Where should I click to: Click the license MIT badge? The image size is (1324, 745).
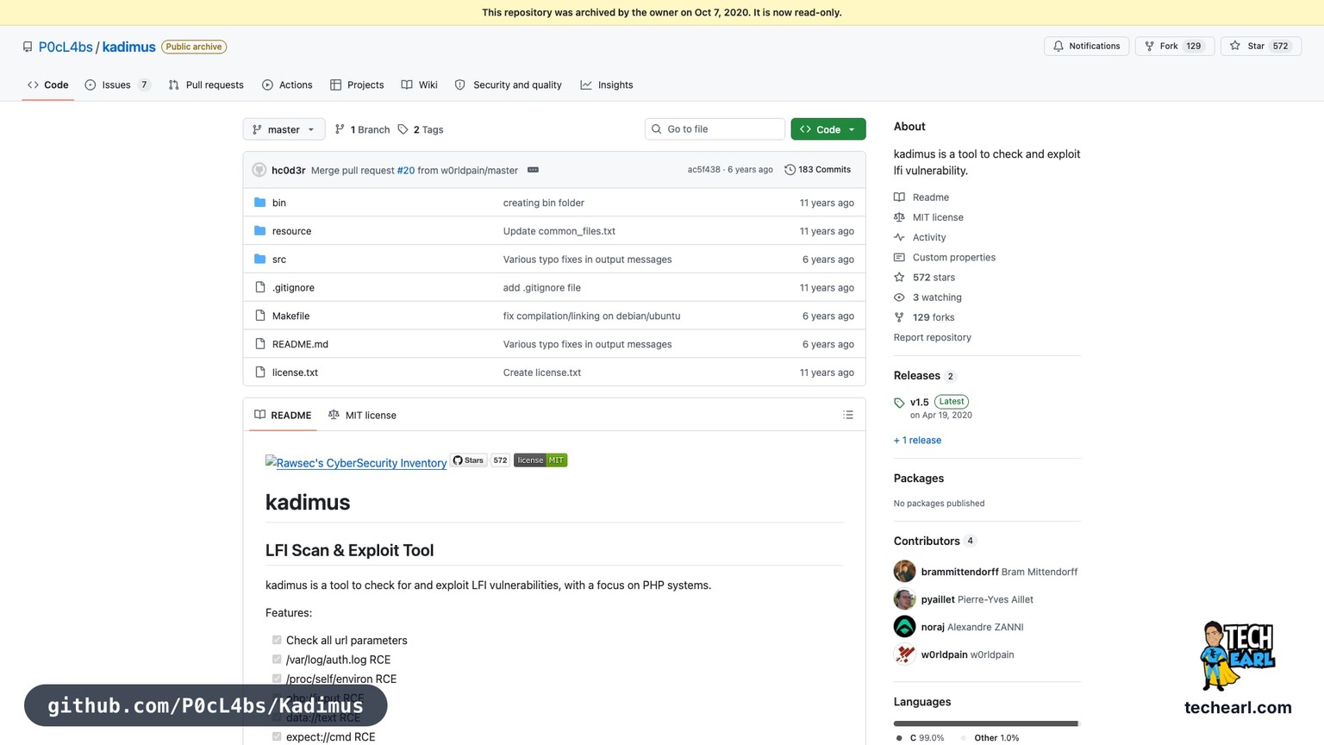540,460
